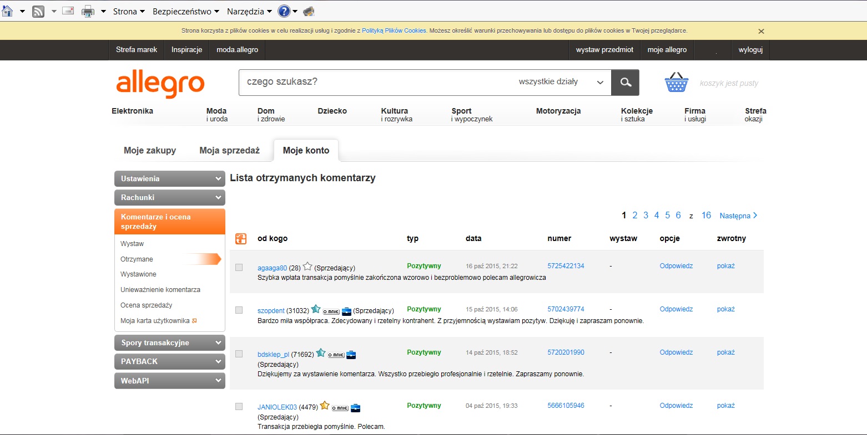
Task: Open the Strona menu
Action: click(x=129, y=11)
